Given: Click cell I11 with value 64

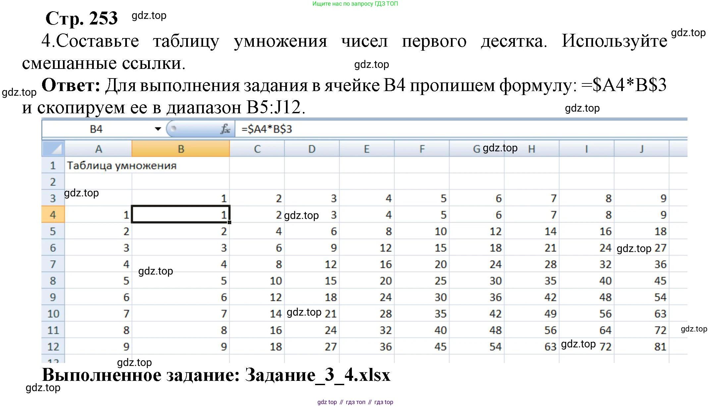Looking at the screenshot, I should pyautogui.click(x=587, y=330).
